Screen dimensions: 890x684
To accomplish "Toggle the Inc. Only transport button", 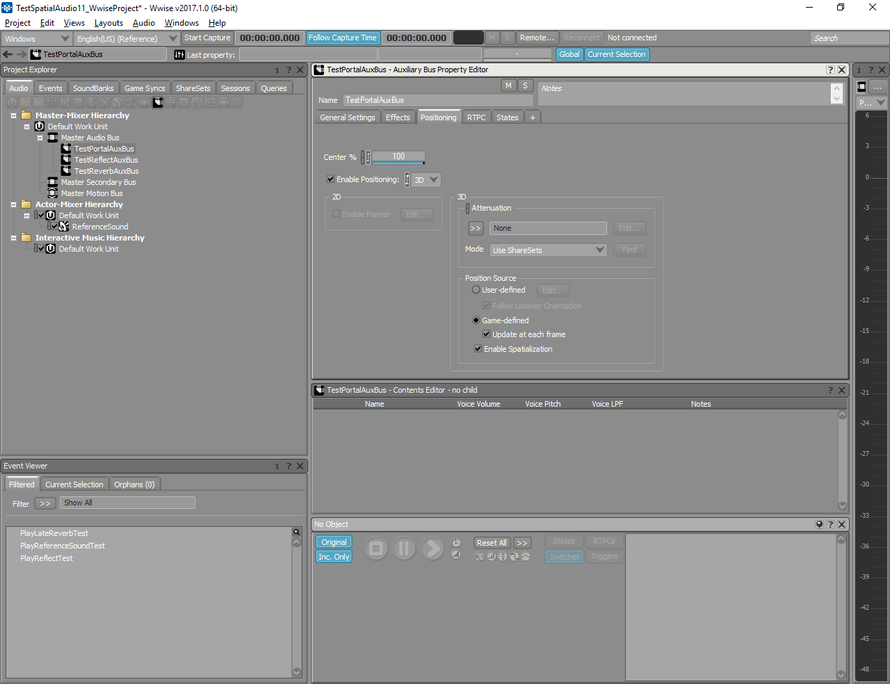I will [334, 557].
